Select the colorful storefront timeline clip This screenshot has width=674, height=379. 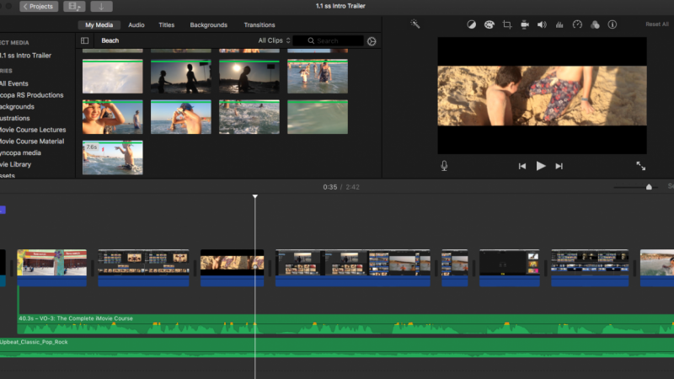[51, 267]
